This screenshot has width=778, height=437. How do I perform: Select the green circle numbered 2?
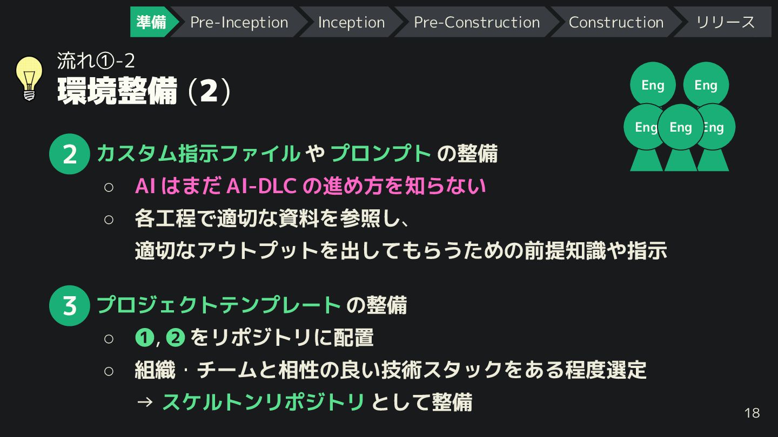pyautogui.click(x=69, y=154)
